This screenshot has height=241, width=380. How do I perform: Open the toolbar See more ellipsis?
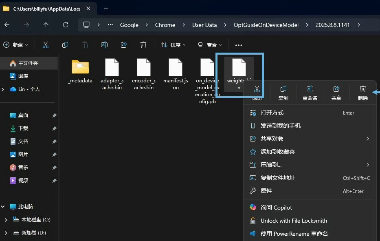coord(239,45)
